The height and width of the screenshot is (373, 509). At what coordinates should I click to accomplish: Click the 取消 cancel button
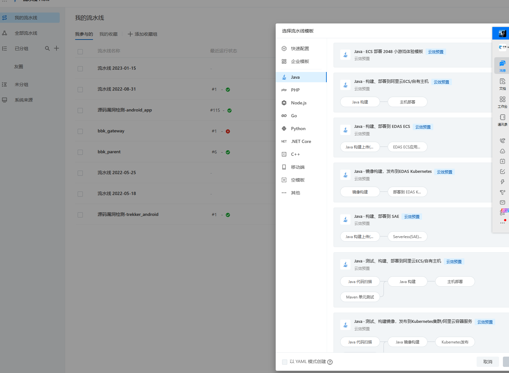coord(488,362)
